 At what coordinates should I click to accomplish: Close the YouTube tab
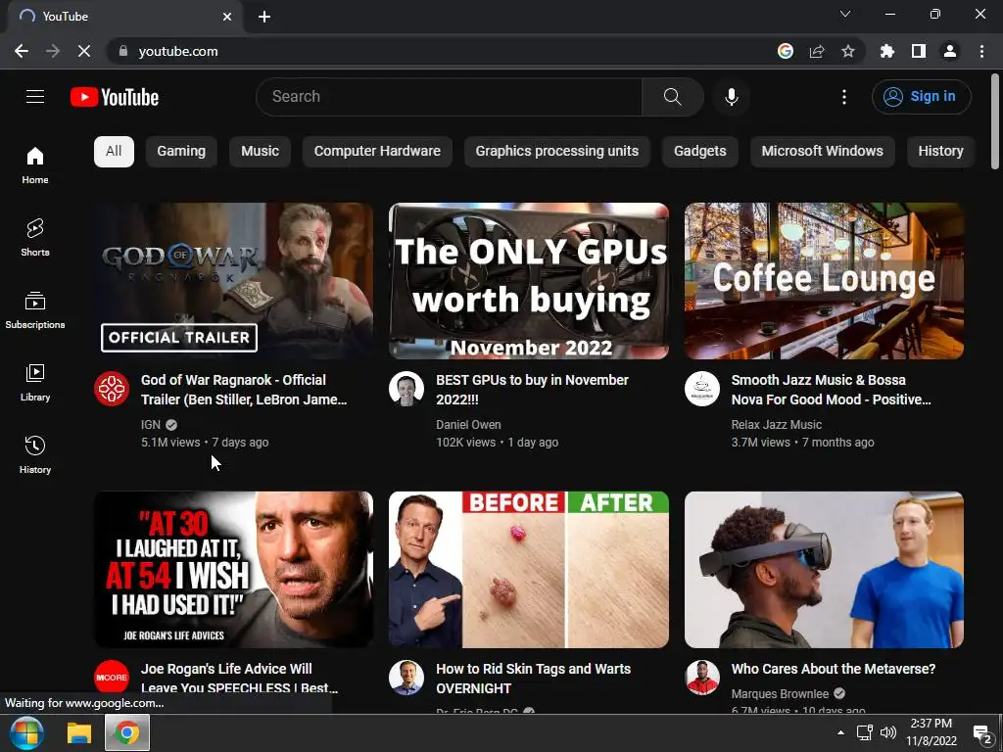[x=227, y=17]
